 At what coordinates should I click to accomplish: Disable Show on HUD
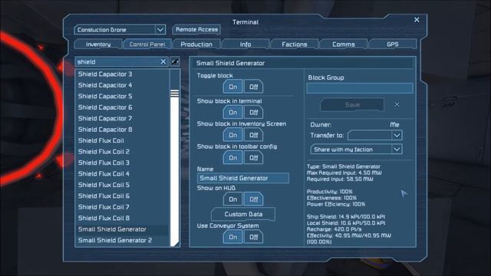253,199
